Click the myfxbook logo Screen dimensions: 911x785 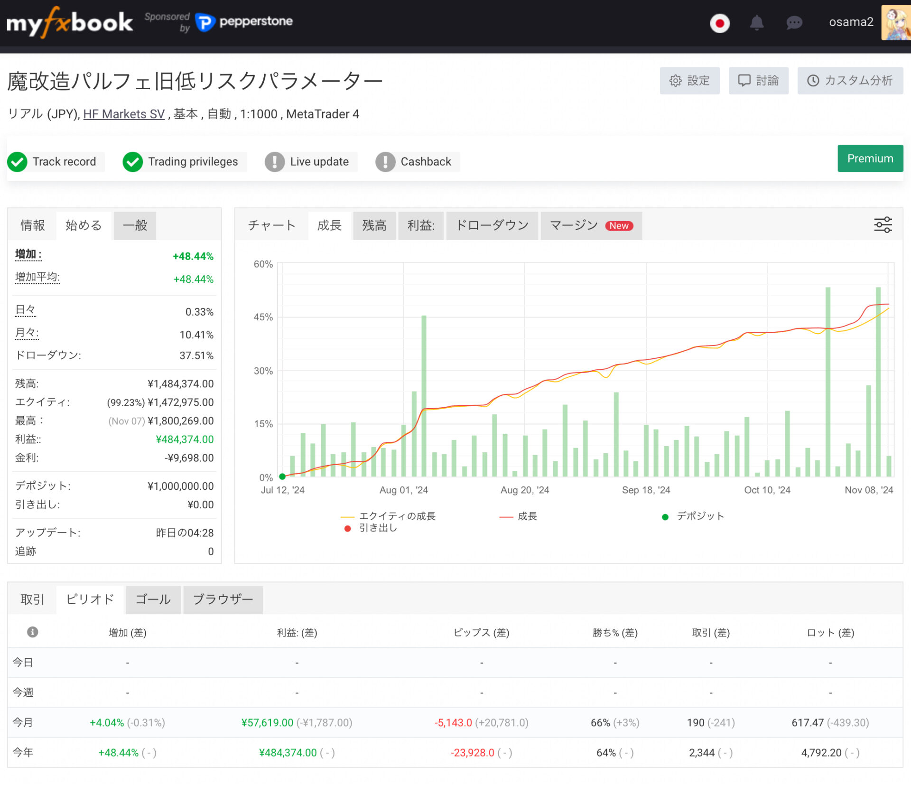69,22
